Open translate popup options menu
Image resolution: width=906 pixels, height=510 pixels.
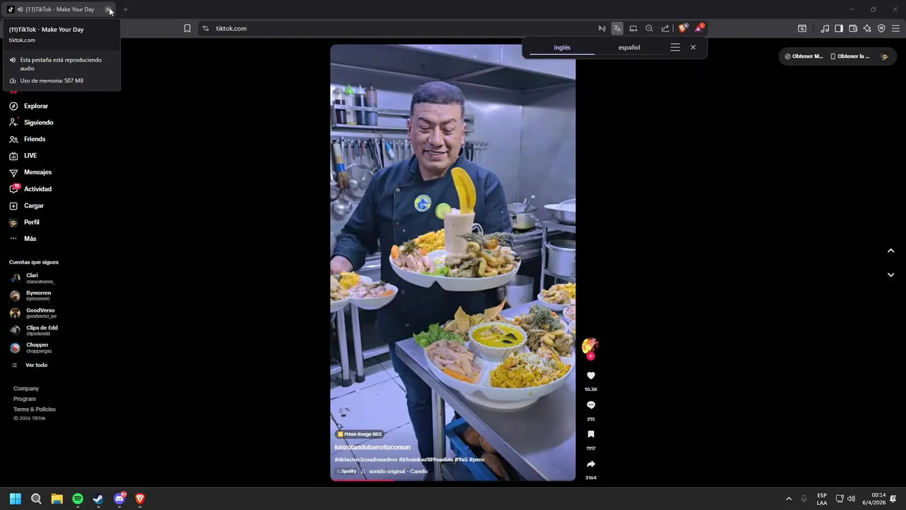pyautogui.click(x=675, y=47)
